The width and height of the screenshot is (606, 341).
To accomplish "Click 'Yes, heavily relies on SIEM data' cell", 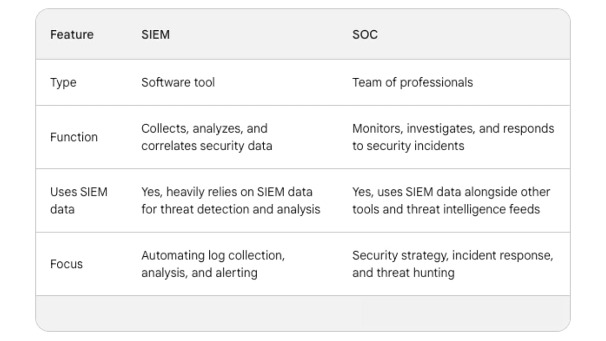I will coord(230,200).
